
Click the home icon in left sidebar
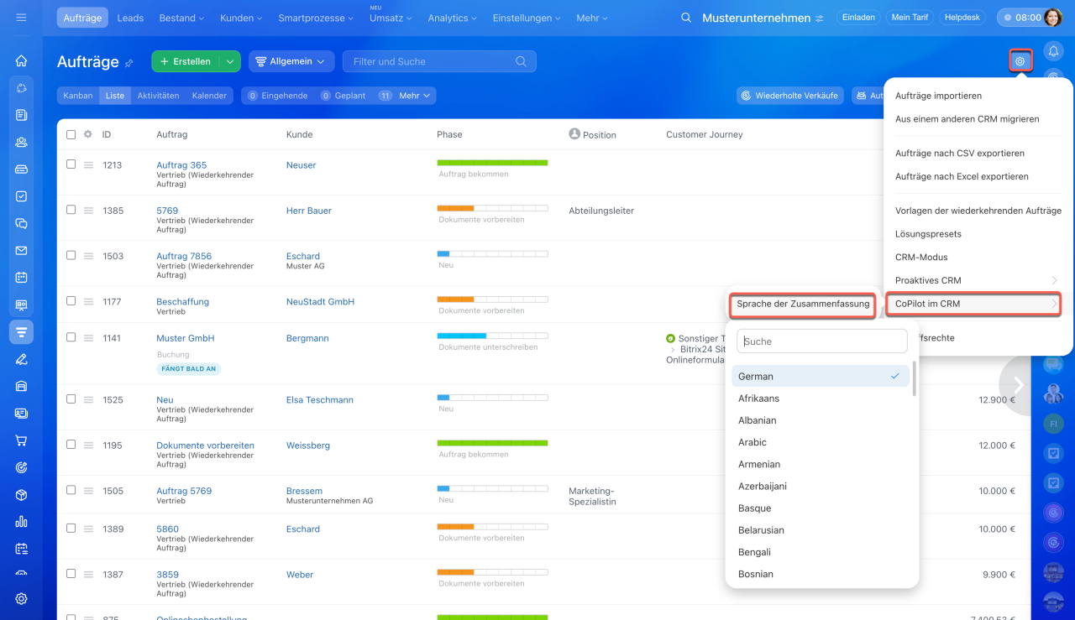pyautogui.click(x=21, y=60)
